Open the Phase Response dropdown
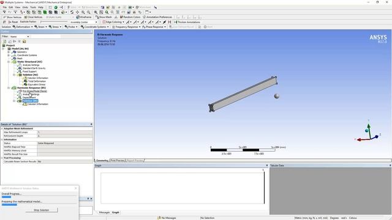The height and width of the screenshot is (220, 392). pyautogui.click(x=154, y=27)
